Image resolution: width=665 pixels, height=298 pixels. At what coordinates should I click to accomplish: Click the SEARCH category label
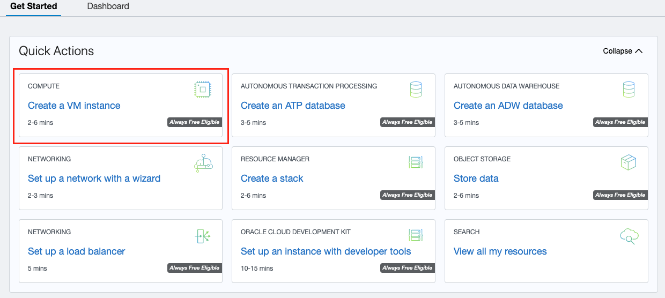pos(467,232)
